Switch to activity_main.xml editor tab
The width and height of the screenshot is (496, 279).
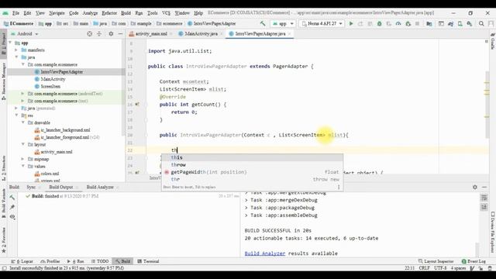tap(151, 33)
